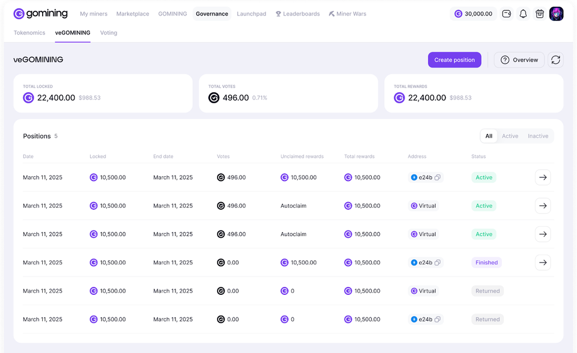Copy the e24b address in last row
Viewport: 577px width, 353px height.
437,320
